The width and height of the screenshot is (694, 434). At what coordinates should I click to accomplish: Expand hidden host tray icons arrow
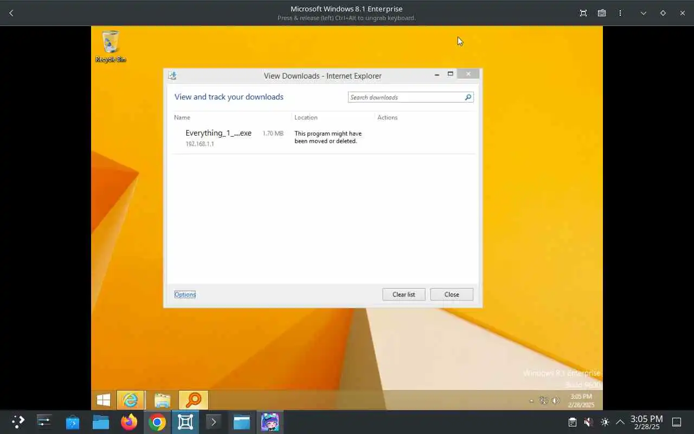[620, 422]
